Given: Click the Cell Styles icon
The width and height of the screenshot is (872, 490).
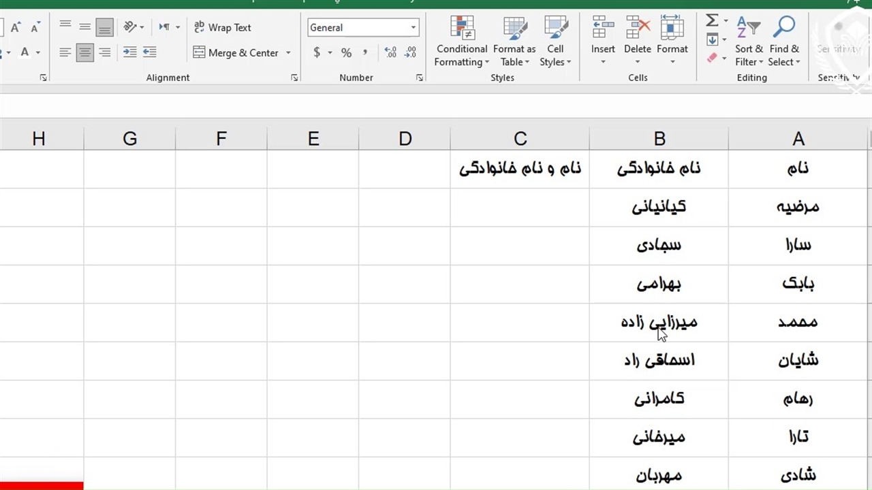Looking at the screenshot, I should pos(555,29).
